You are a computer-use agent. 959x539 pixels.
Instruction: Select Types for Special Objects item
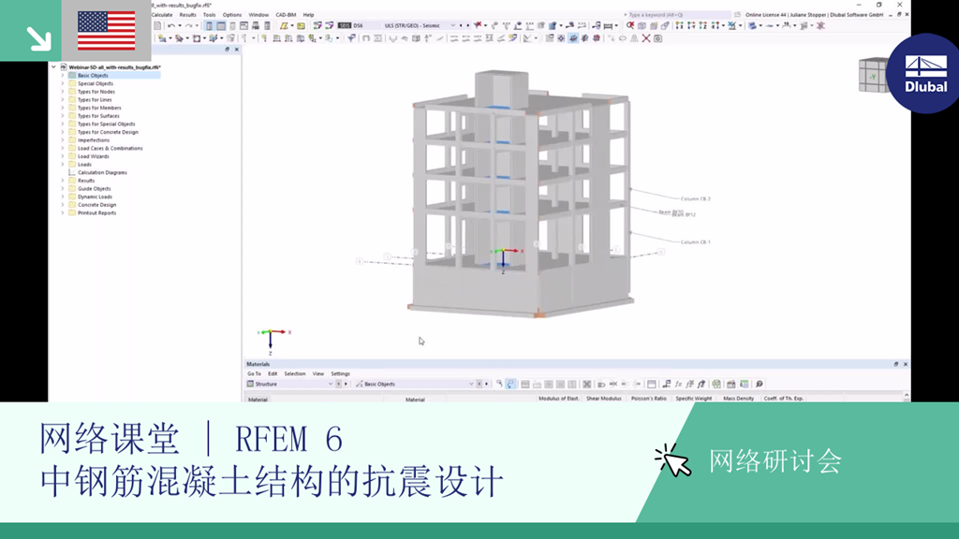pyautogui.click(x=106, y=124)
